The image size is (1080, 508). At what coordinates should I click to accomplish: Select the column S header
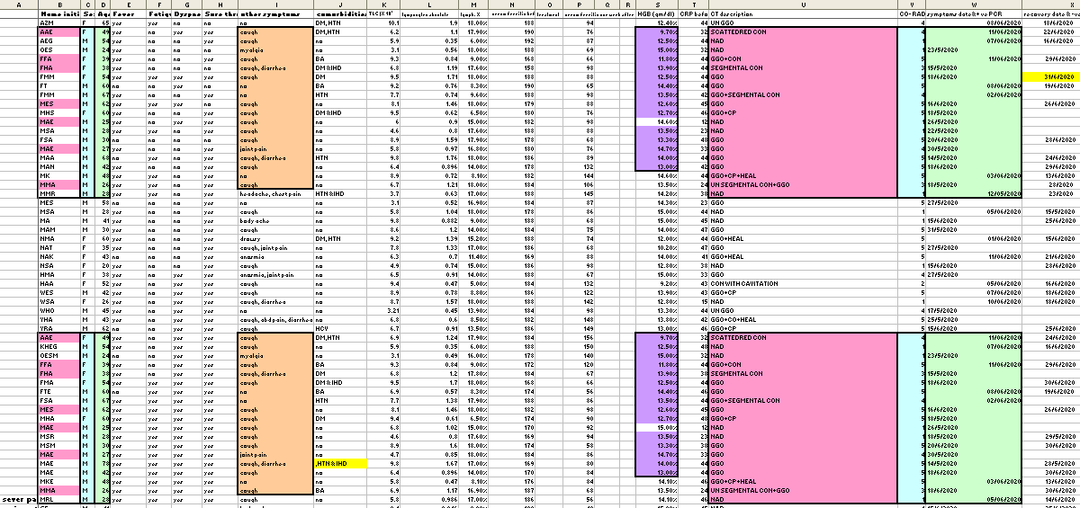[656, 4]
